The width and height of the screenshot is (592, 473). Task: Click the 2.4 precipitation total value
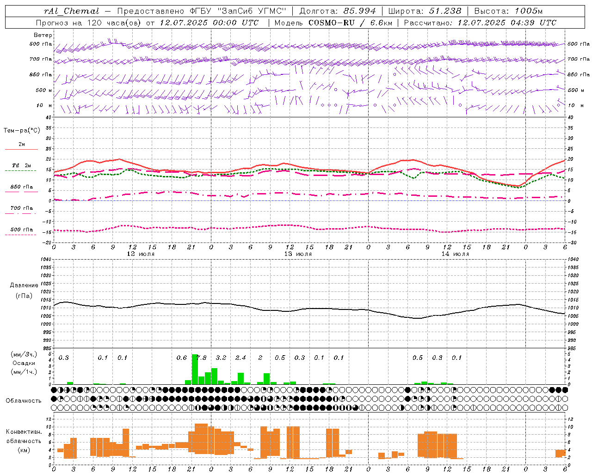coord(240,358)
